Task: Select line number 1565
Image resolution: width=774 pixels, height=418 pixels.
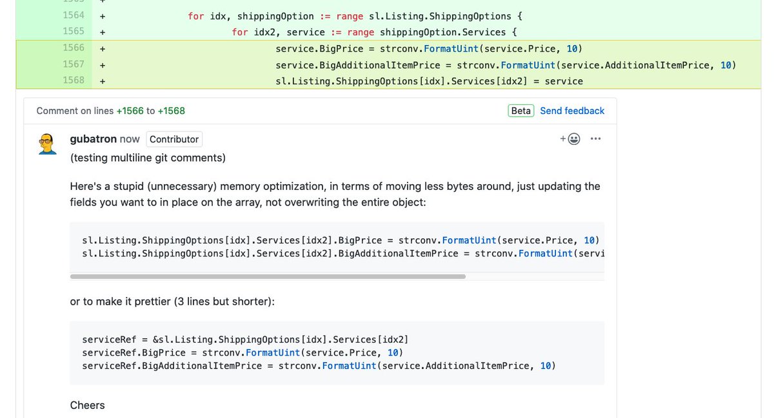Action: tap(74, 31)
